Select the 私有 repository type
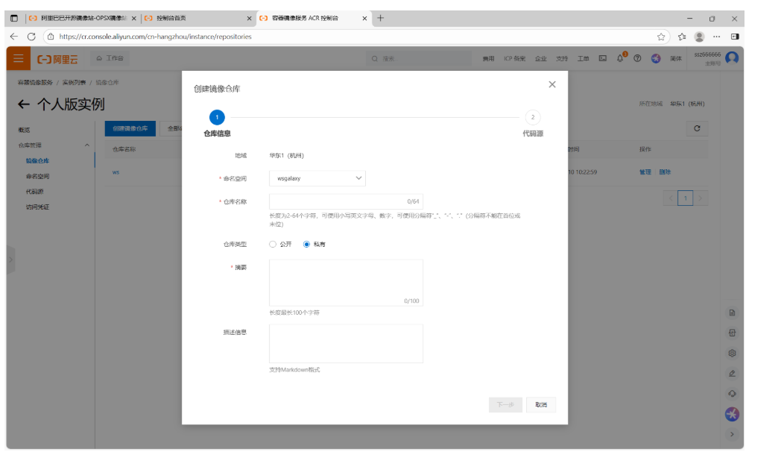 tap(306, 244)
